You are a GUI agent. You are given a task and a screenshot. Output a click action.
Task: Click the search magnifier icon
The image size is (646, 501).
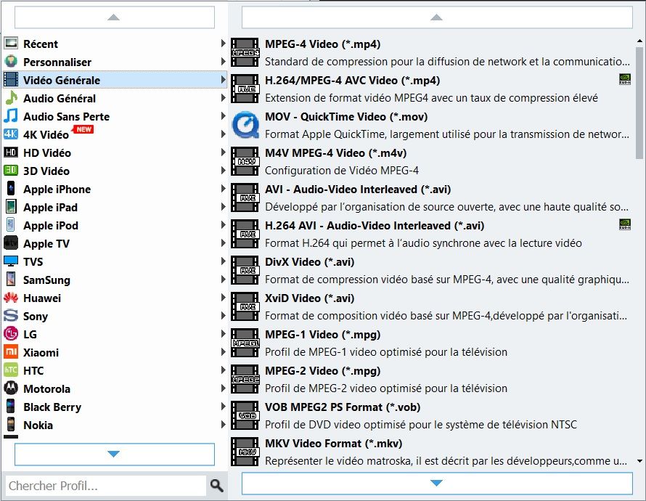click(217, 486)
